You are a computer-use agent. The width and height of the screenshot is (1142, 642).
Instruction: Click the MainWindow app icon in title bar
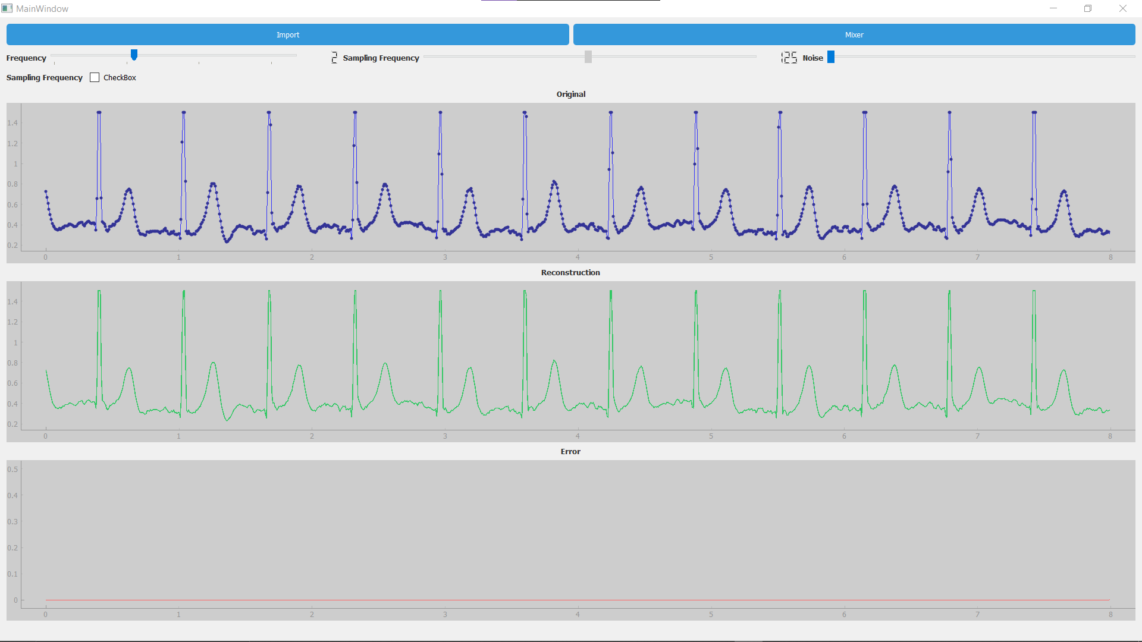(x=7, y=8)
